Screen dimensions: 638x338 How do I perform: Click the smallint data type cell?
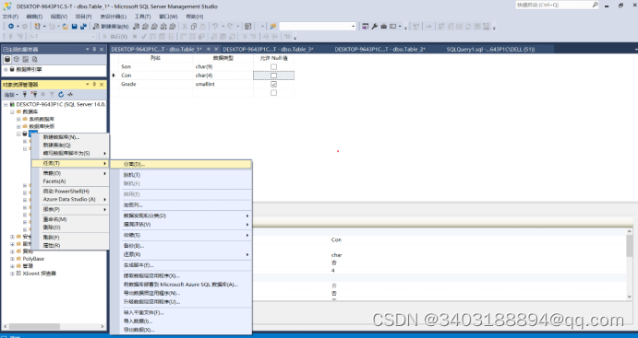coord(223,84)
